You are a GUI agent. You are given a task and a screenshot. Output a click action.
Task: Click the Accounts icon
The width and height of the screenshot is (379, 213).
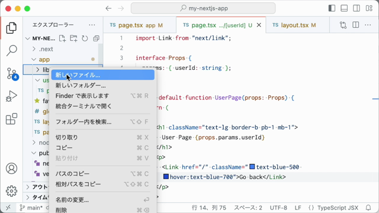[x=11, y=168]
